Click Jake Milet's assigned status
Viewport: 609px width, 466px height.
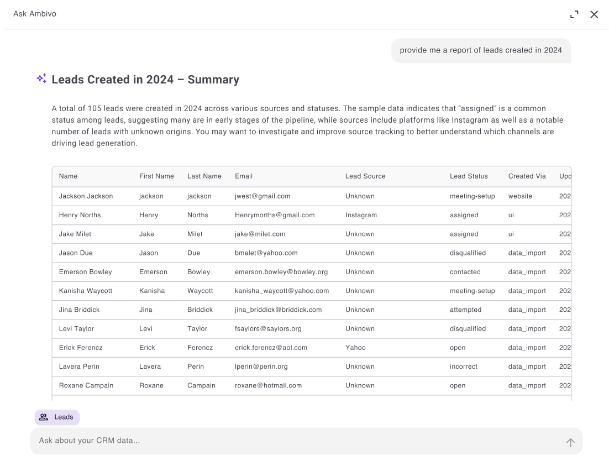point(464,234)
